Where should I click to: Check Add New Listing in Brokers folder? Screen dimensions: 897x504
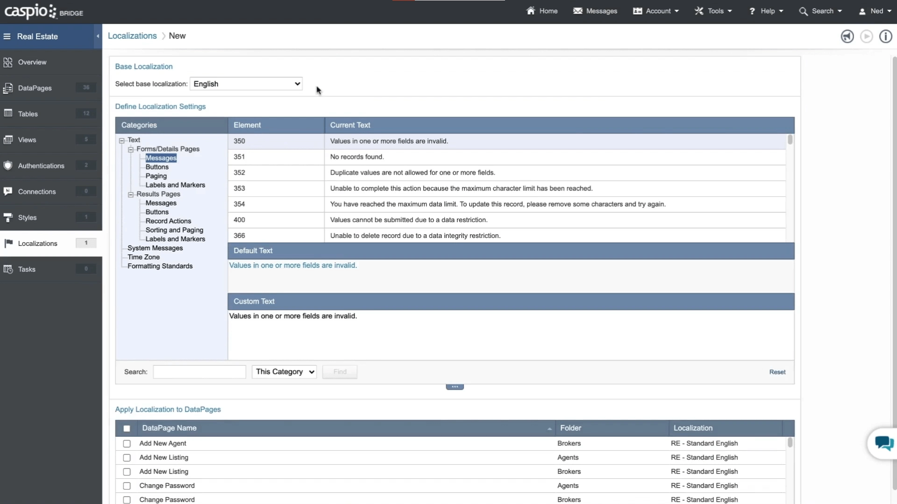[127, 472]
